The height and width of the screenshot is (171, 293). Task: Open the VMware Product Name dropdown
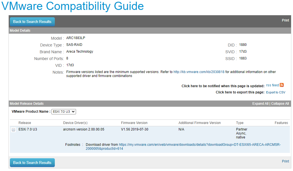tap(64, 112)
